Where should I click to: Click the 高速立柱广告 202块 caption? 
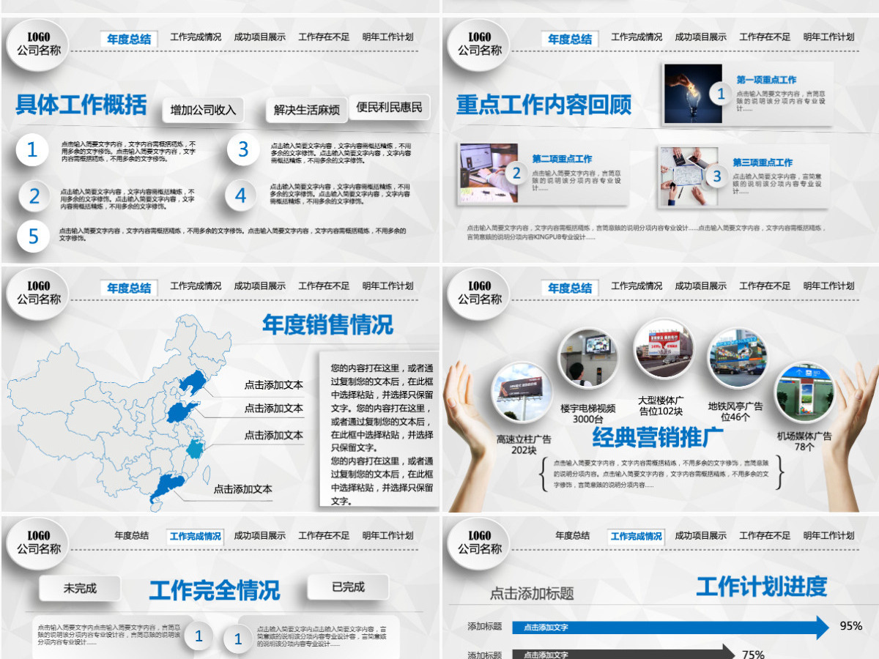(524, 444)
